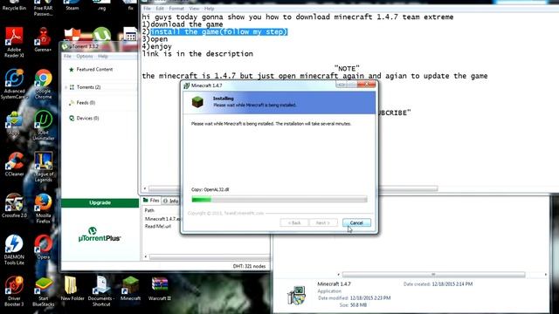The width and height of the screenshot is (559, 314).
Task: Cancel the Minecraft installation
Action: click(356, 223)
